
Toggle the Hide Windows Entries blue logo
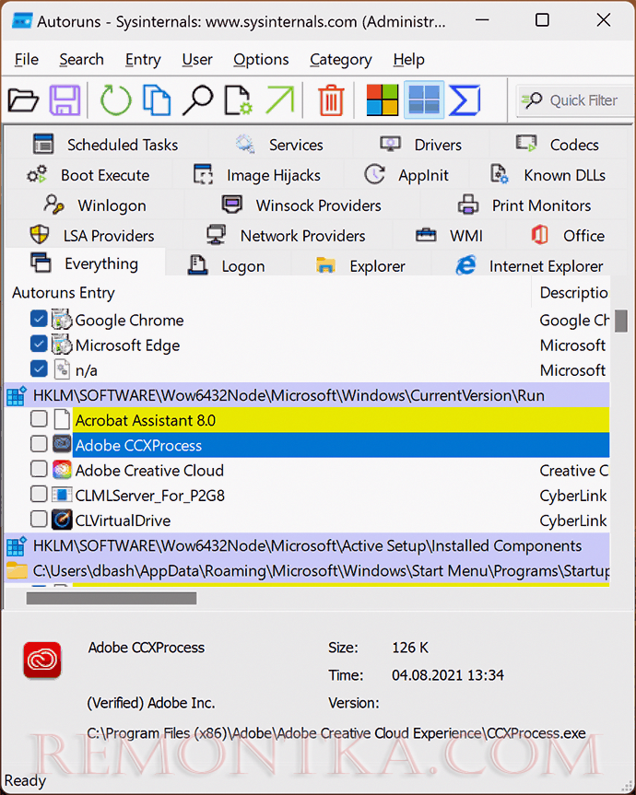click(x=424, y=99)
